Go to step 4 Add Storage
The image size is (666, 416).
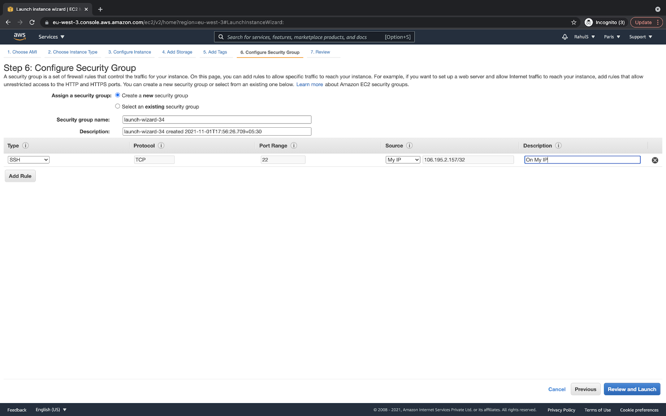pos(177,52)
